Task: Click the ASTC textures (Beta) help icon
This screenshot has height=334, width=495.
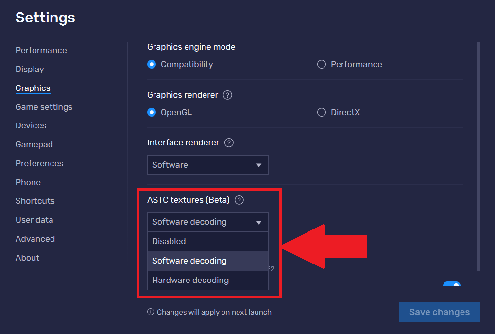Action: [x=239, y=200]
